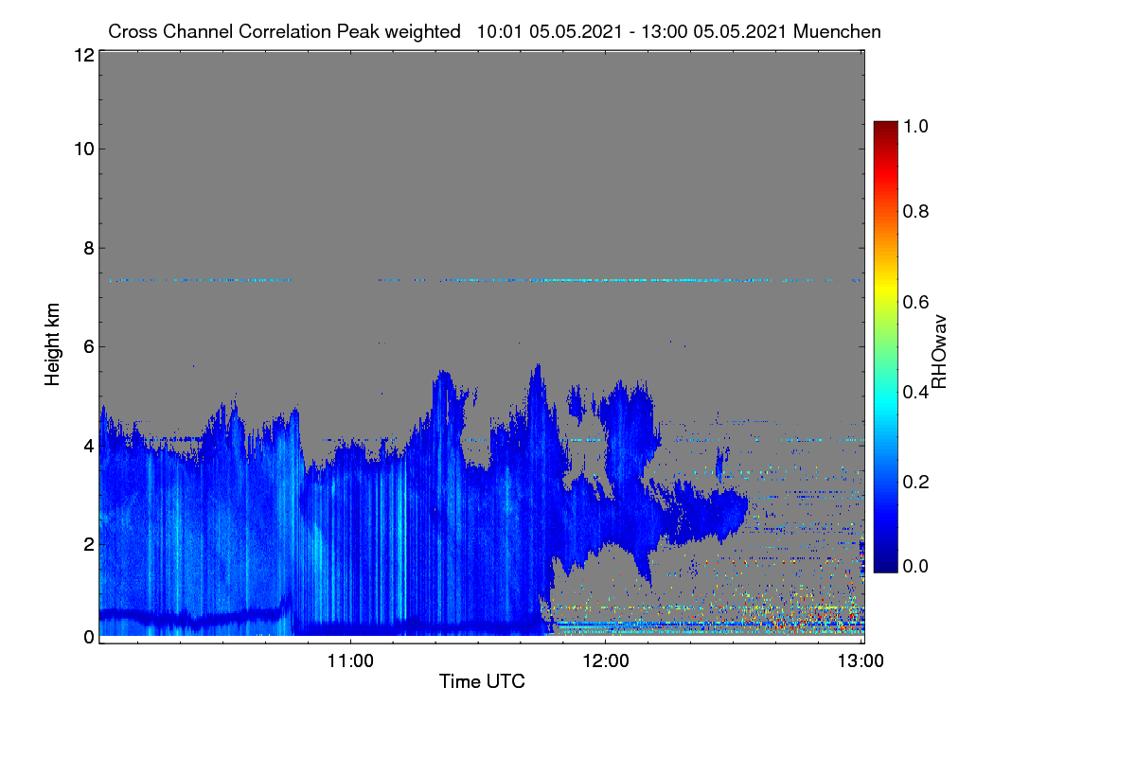Click the colorbar value label 0.6
This screenshot has width=1136, height=757.
[x=915, y=301]
